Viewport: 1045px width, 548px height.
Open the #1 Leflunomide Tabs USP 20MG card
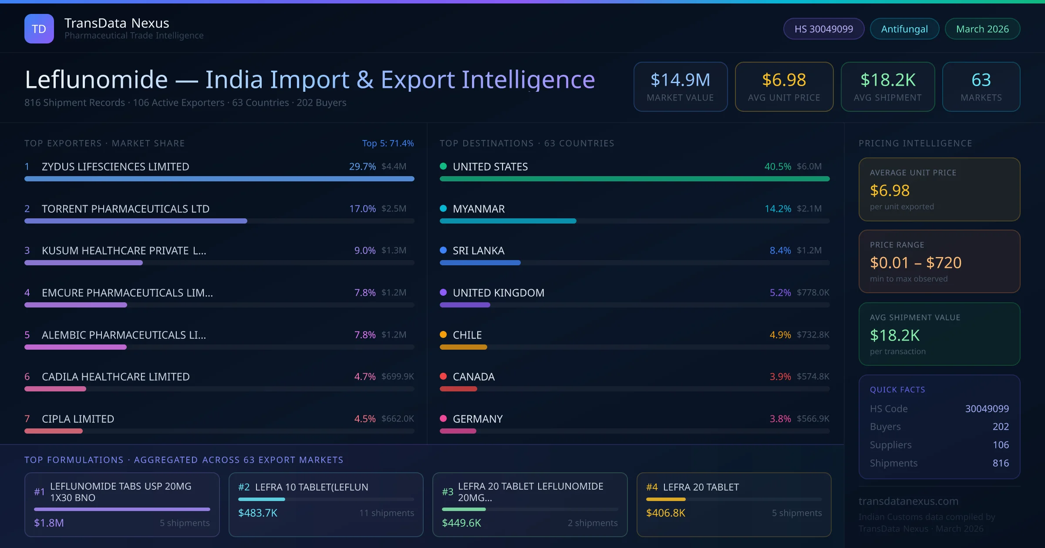122,505
